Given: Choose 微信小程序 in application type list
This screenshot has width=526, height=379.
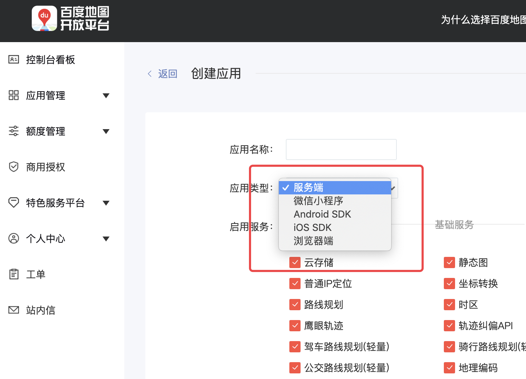Looking at the screenshot, I should point(335,201).
